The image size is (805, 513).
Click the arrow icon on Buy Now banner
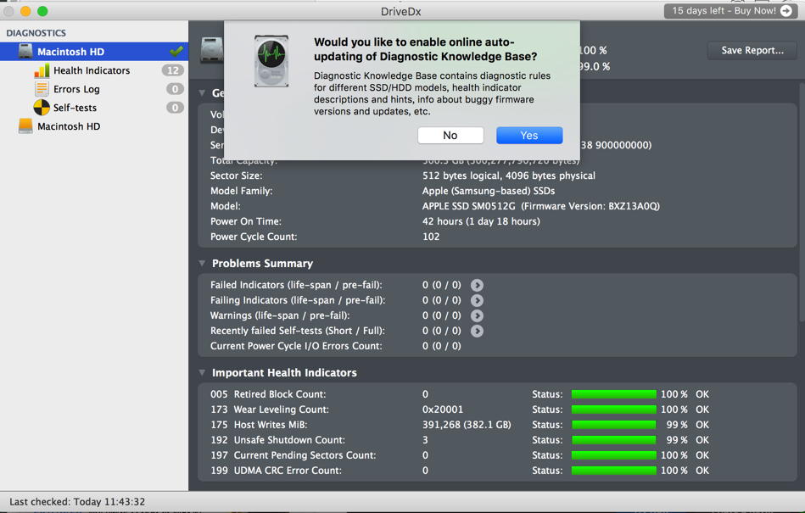[786, 11]
